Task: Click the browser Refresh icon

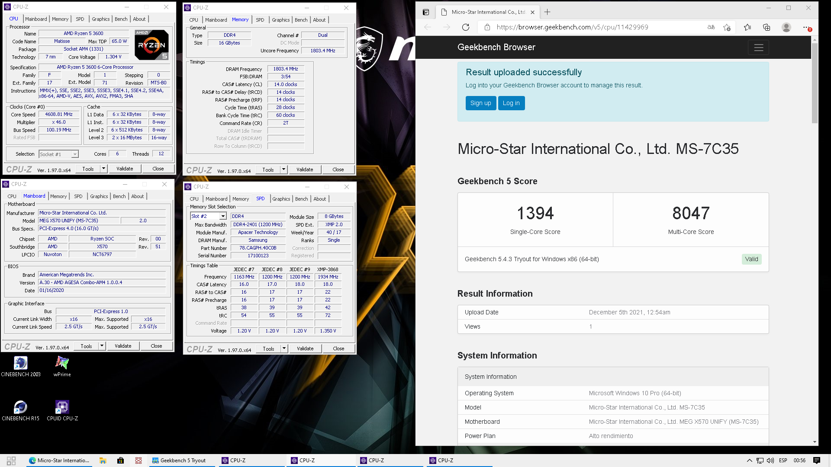Action: click(466, 27)
